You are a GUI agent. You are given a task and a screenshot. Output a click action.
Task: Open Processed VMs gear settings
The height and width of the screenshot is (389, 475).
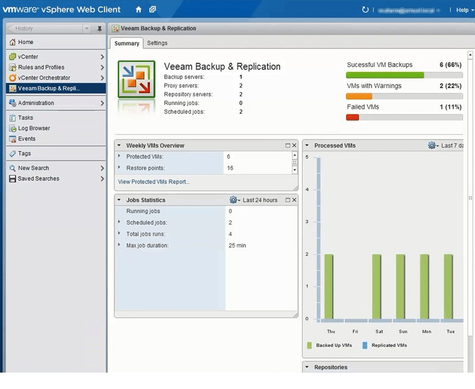point(433,145)
